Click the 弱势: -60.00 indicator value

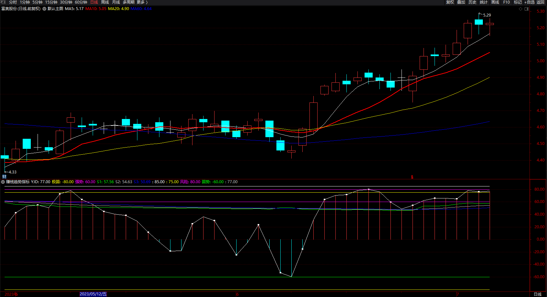pos(213,182)
